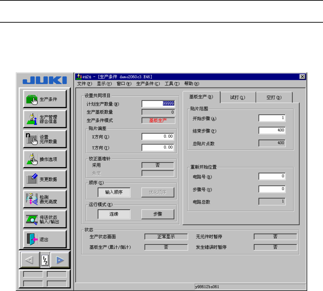This screenshot has width=323, height=291.
Task: Click the application icon in title bar
Action: (x=79, y=77)
